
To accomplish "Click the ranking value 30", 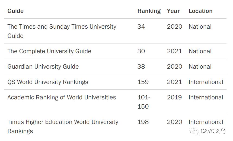I will (x=141, y=51).
